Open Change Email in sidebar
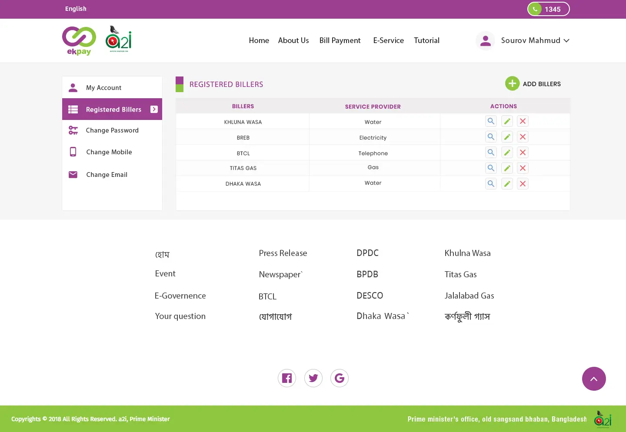 tap(112, 175)
